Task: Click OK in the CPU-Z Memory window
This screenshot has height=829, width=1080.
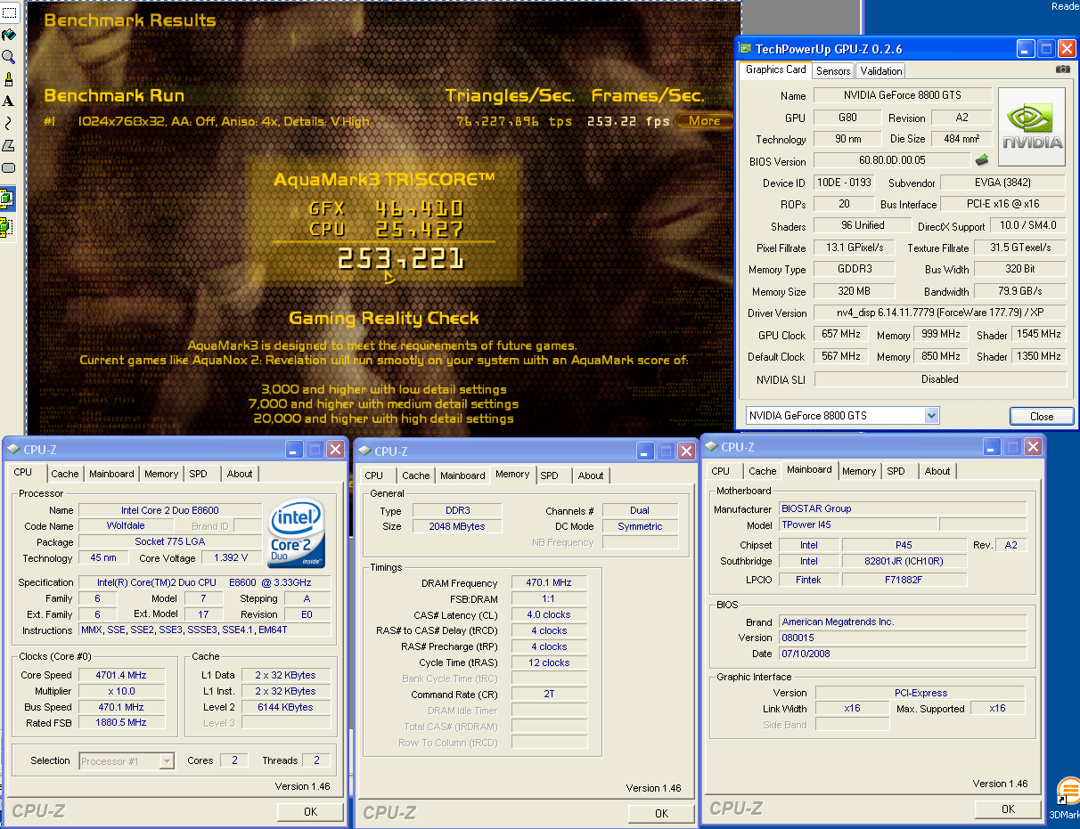Action: point(661,813)
